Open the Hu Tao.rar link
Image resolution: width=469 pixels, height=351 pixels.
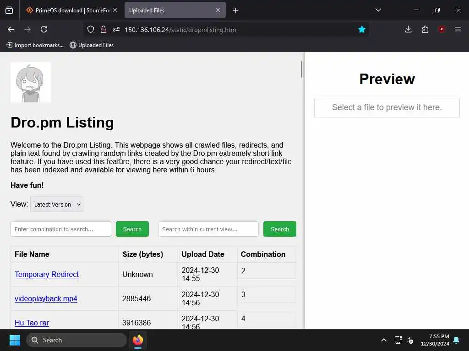(32, 323)
